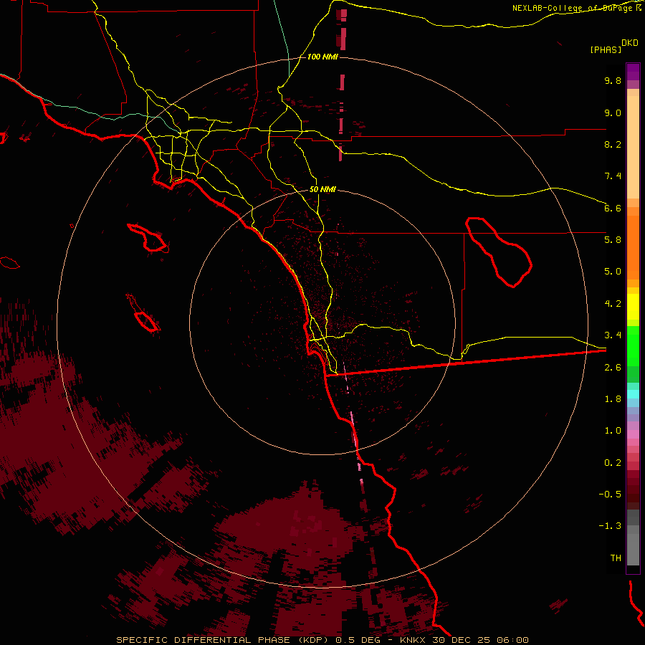Image resolution: width=645 pixels, height=645 pixels.
Task: Click the 0.2 color scale label
Action: pos(613,463)
